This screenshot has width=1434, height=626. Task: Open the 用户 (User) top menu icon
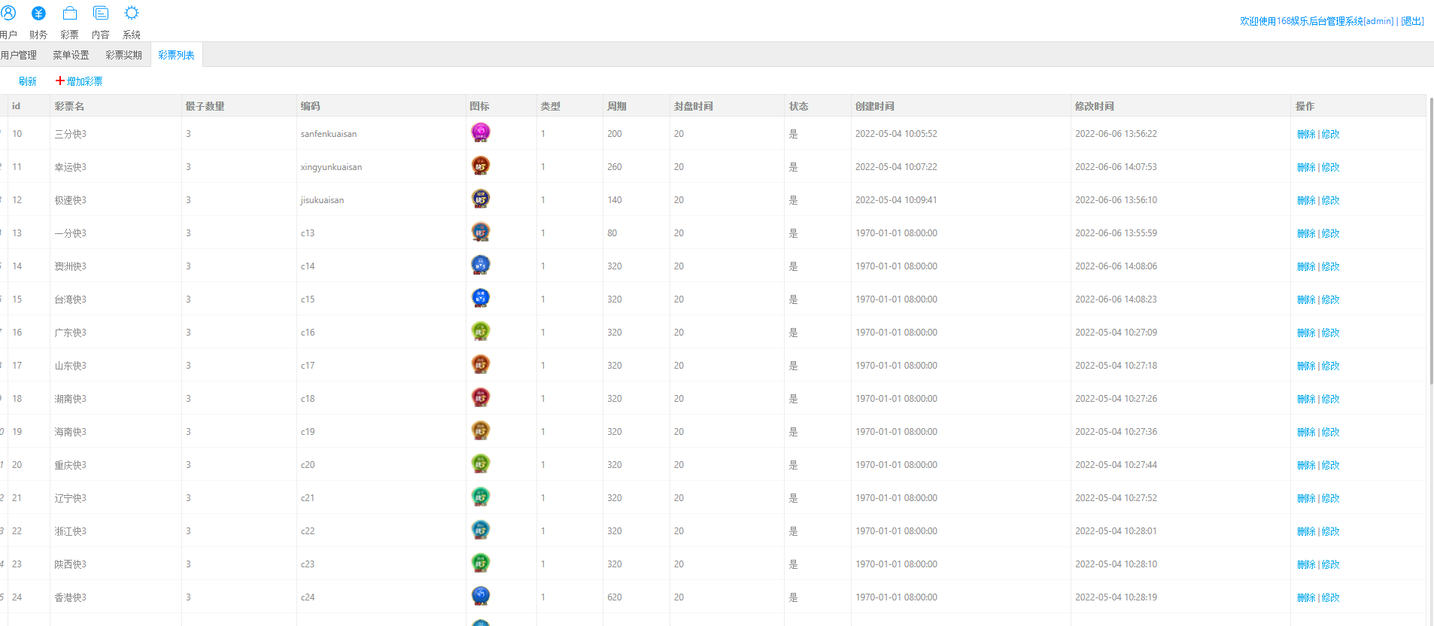[8, 14]
